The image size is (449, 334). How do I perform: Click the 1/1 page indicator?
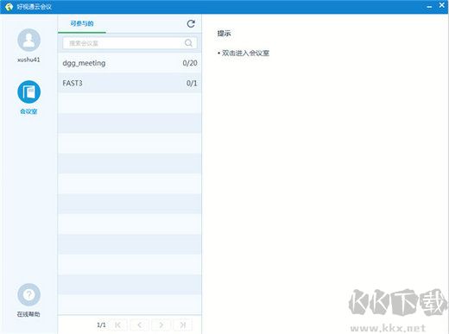click(101, 325)
